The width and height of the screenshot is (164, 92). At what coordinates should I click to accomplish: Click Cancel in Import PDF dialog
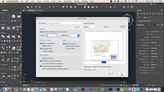(111, 73)
